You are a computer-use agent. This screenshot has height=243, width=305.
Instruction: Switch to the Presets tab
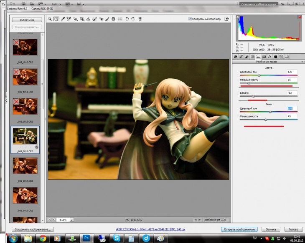(x=281, y=57)
